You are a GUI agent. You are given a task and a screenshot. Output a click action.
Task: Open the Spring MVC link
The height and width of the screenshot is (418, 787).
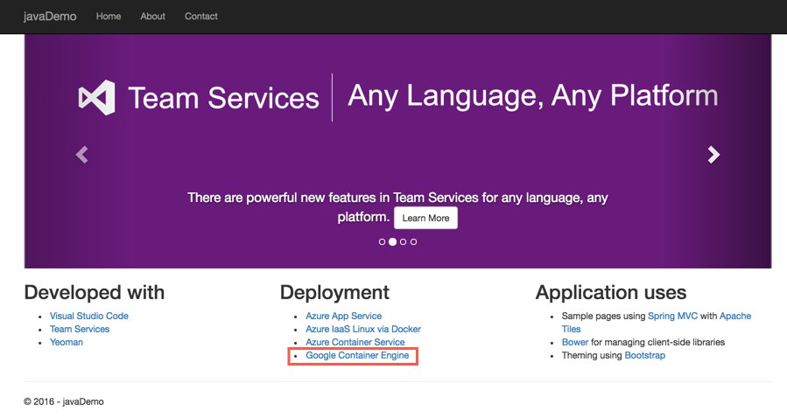tap(672, 316)
